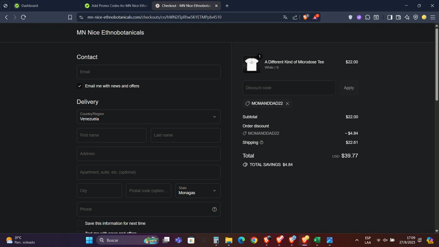Open Excel from the taskbar

[x=317, y=240]
